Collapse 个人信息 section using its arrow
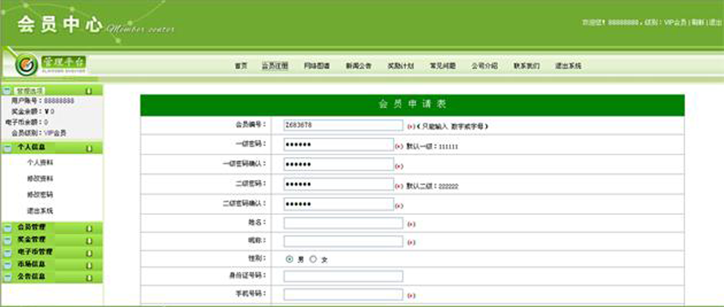This screenshot has height=307, width=724. [x=89, y=148]
